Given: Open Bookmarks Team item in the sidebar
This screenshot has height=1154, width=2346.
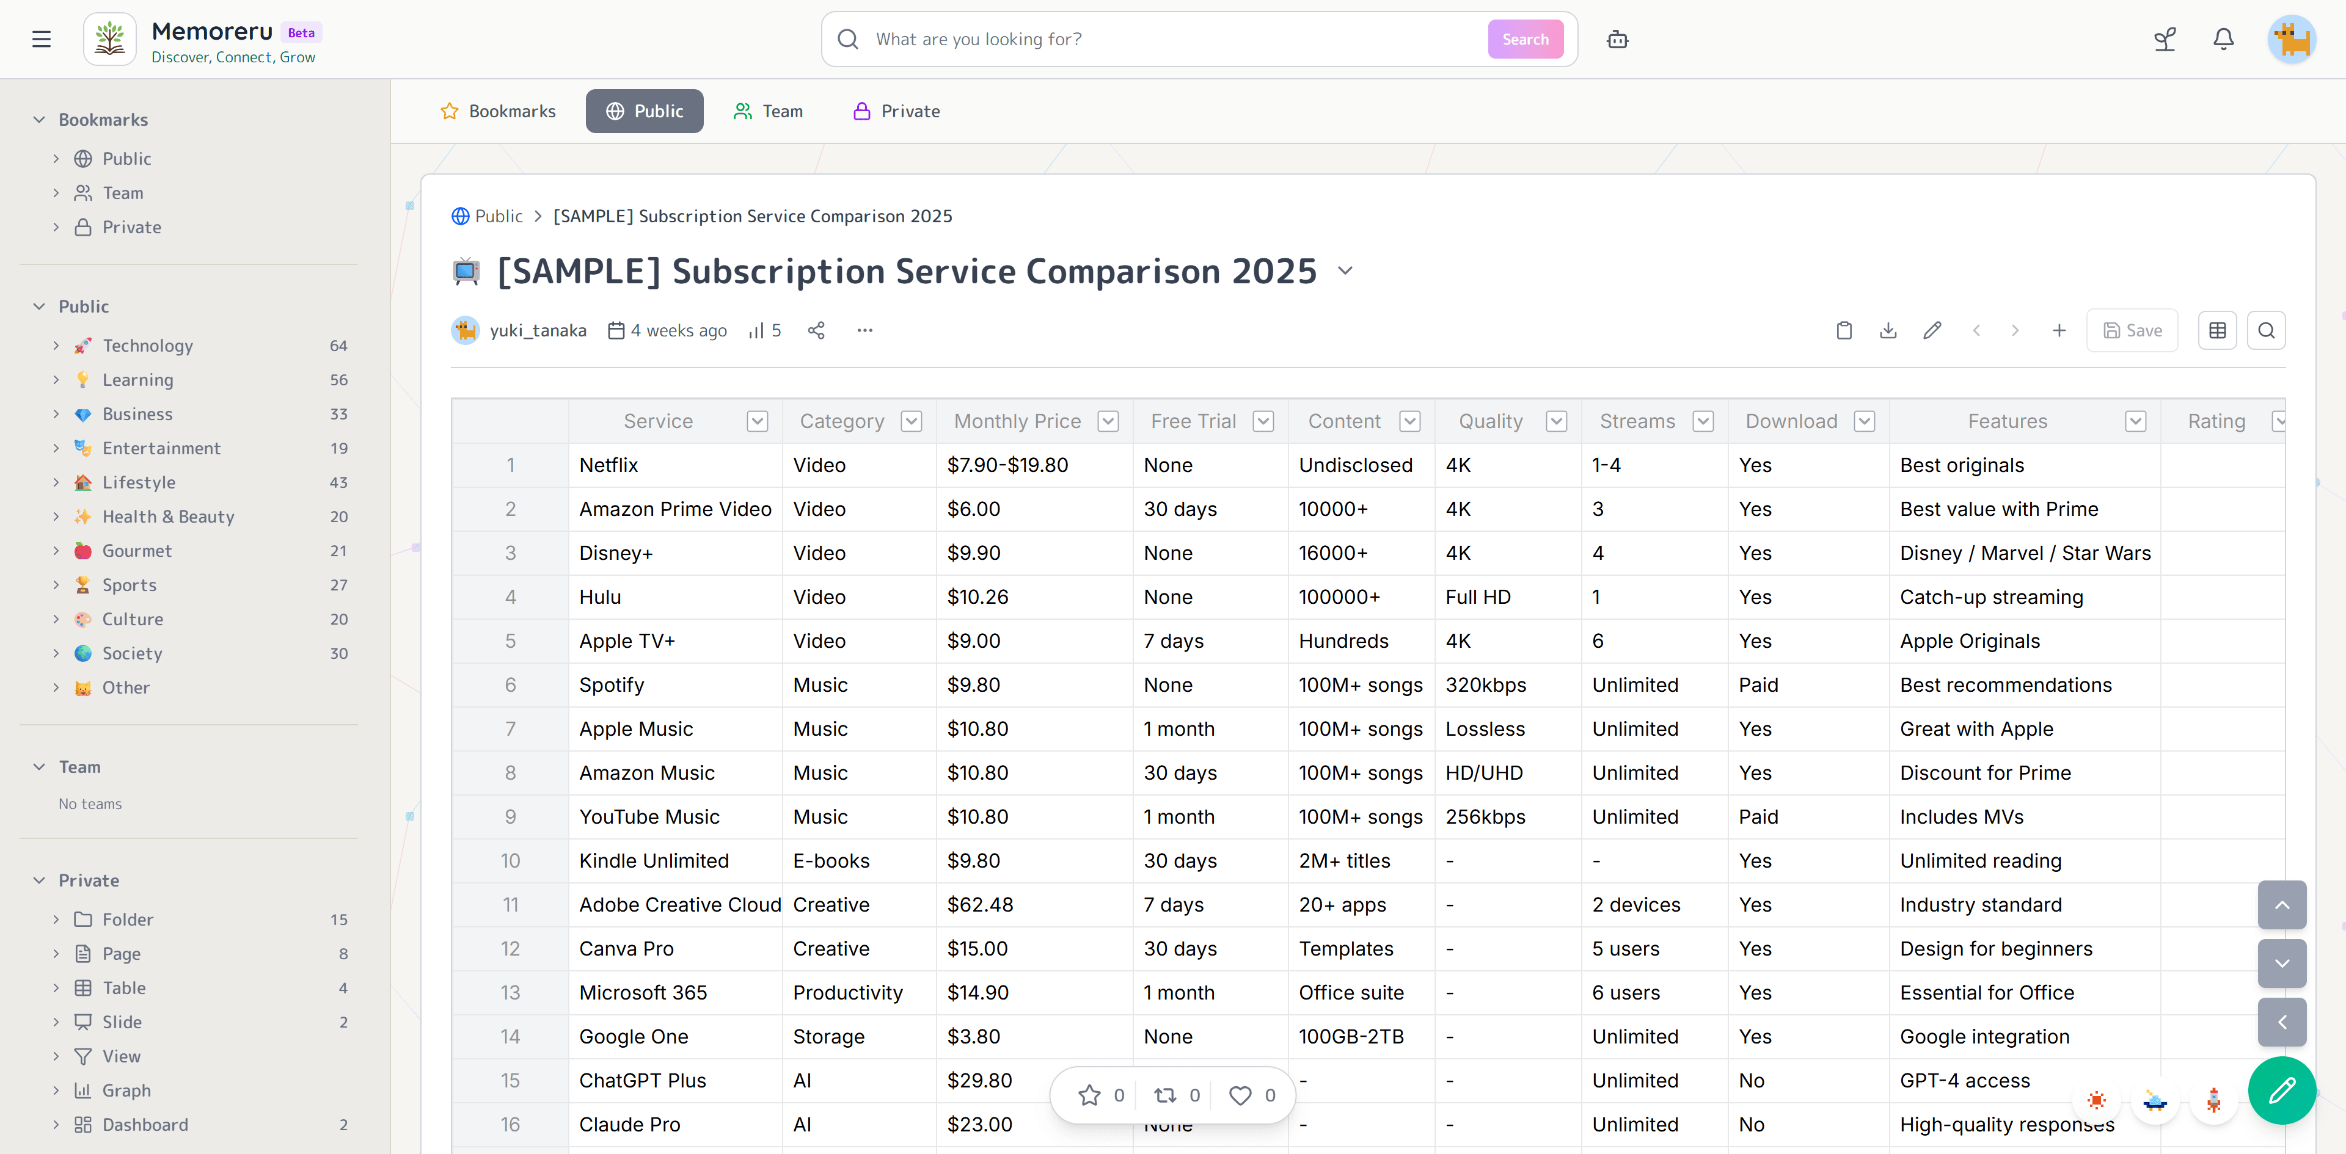Looking at the screenshot, I should click(123, 193).
